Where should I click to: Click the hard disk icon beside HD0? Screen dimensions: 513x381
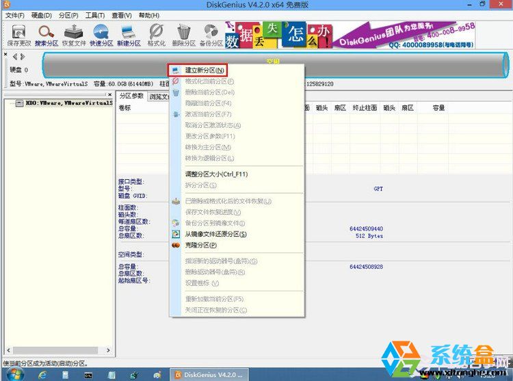coord(19,103)
